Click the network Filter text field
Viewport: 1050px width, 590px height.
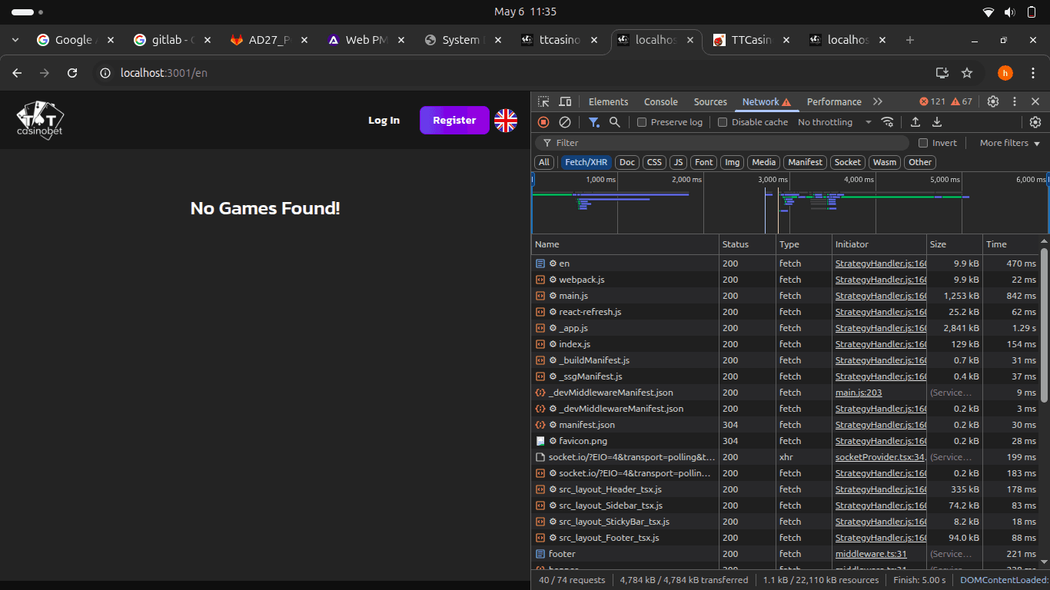(x=723, y=143)
